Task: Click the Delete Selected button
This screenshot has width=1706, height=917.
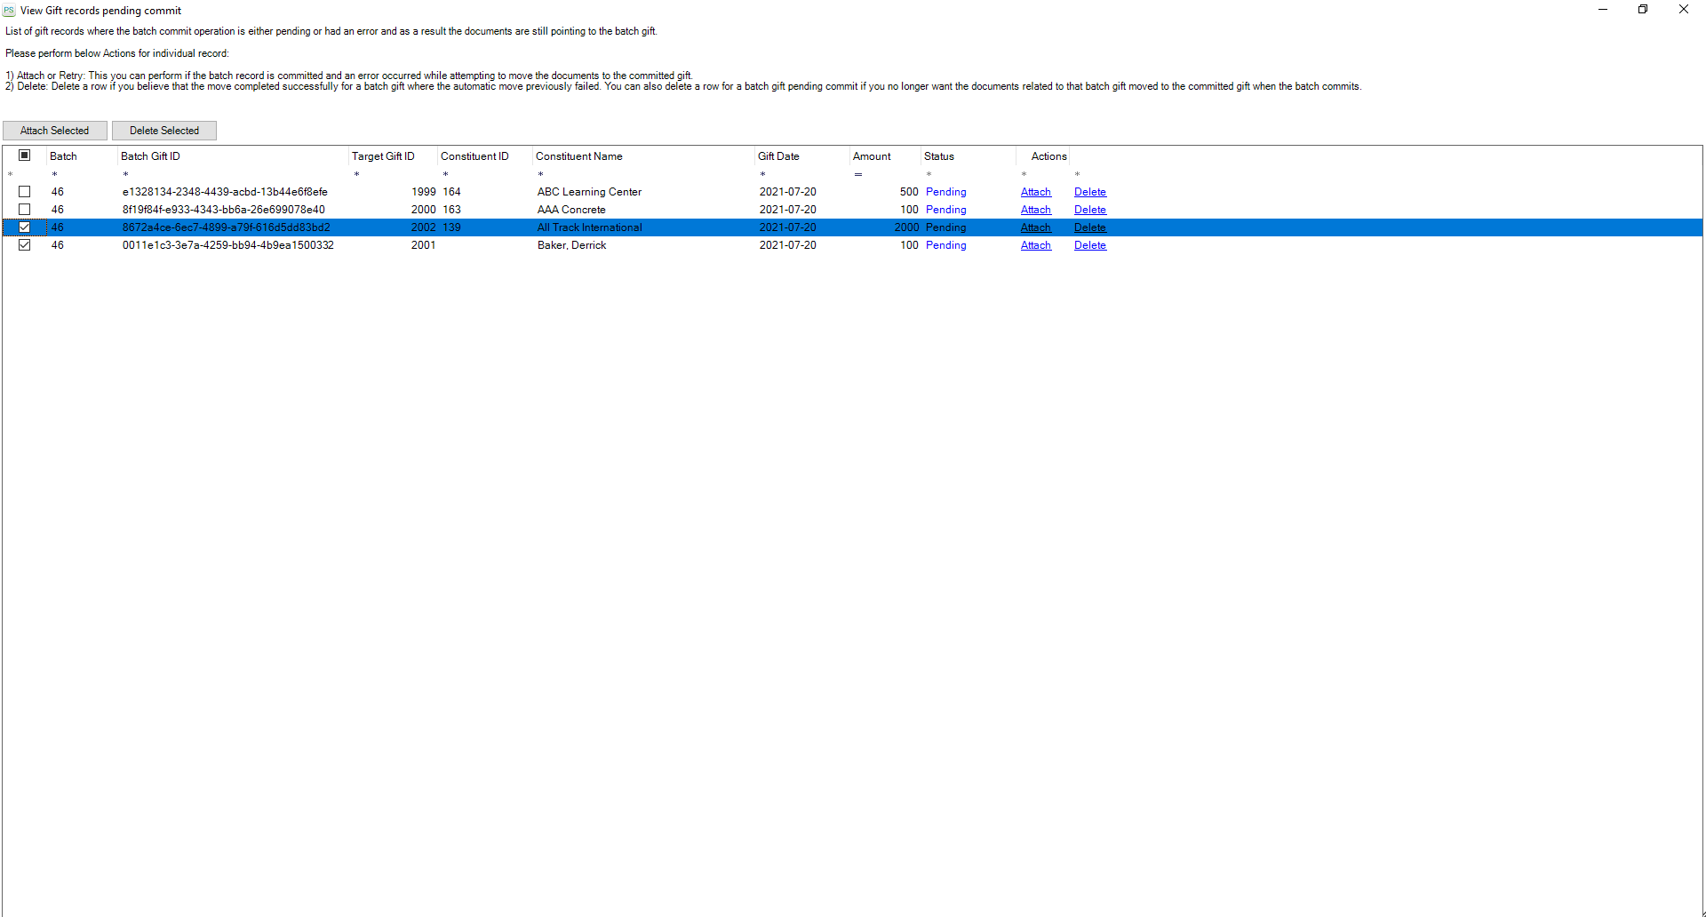Action: click(x=164, y=131)
